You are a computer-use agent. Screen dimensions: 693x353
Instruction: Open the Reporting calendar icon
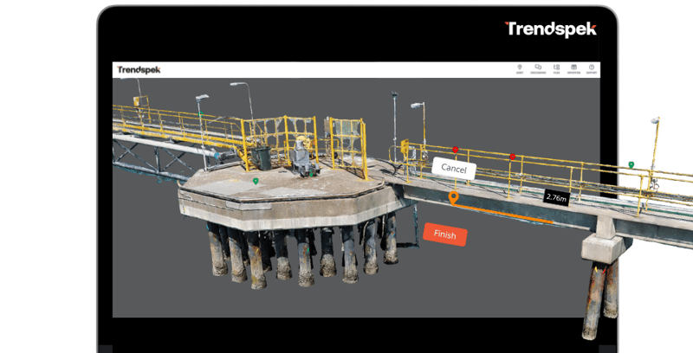coord(573,69)
